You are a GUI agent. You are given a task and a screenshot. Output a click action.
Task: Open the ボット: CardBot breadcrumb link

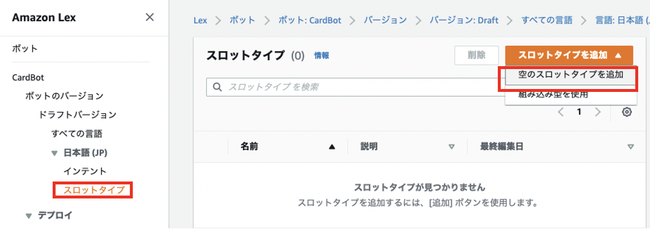(310, 20)
